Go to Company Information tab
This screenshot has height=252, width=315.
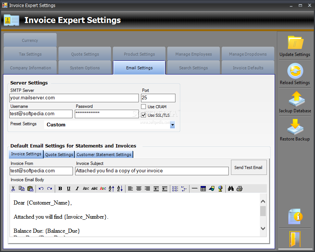click(30, 68)
